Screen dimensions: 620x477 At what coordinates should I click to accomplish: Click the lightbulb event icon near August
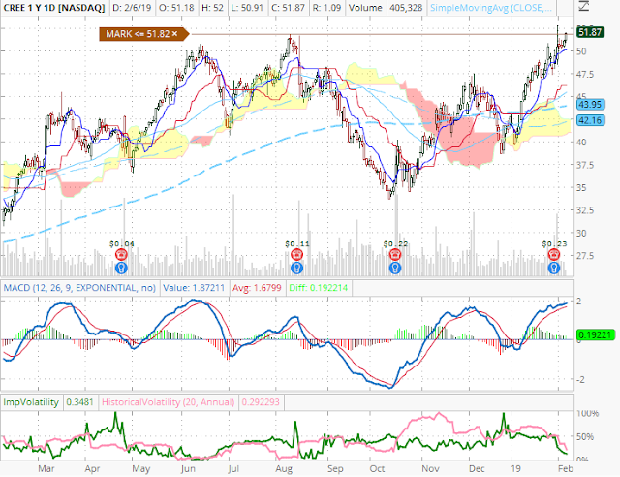tap(297, 268)
